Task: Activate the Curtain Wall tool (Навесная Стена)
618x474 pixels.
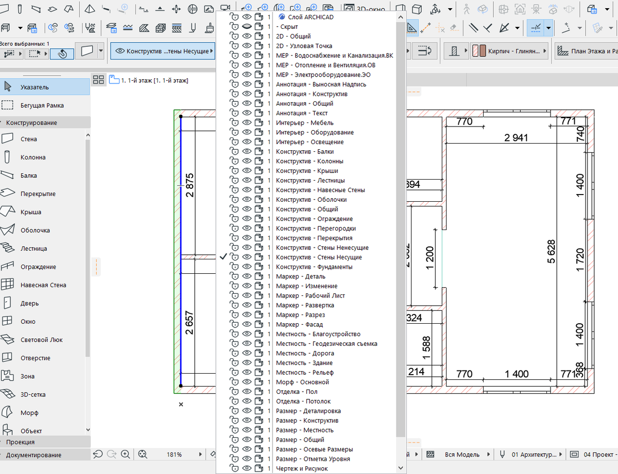Action: click(x=42, y=285)
